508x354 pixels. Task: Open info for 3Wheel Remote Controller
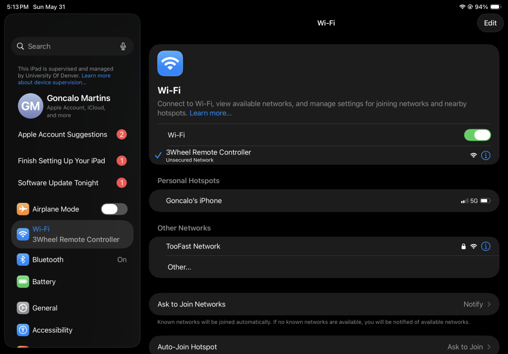point(486,155)
